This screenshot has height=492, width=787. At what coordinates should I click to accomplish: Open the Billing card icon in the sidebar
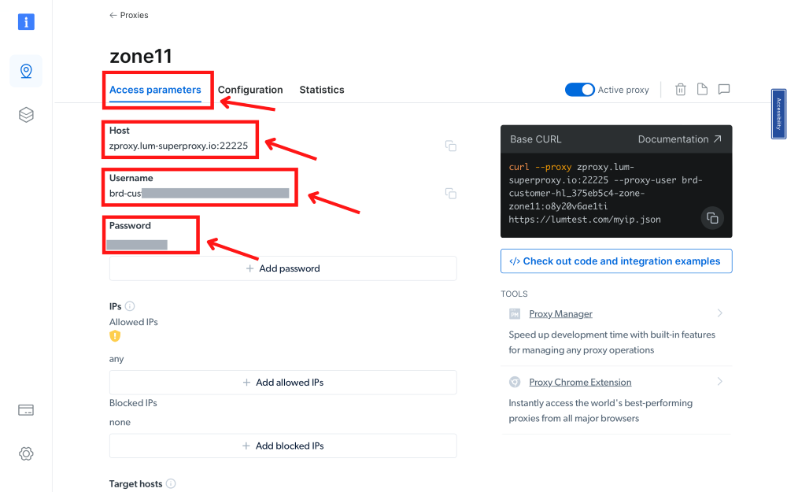(x=26, y=409)
